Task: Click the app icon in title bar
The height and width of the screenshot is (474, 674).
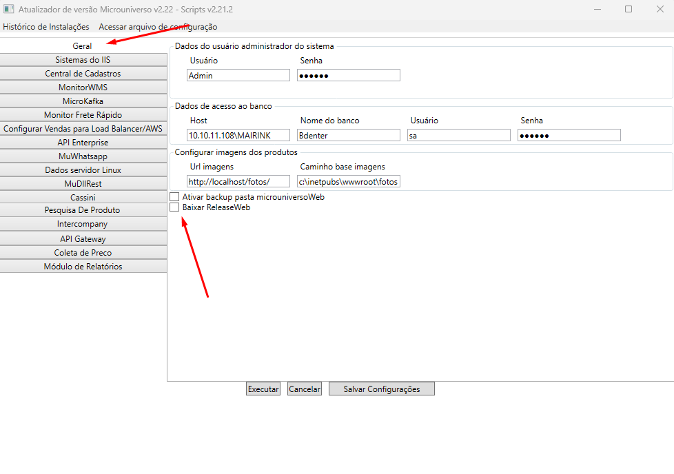Action: pos(9,10)
